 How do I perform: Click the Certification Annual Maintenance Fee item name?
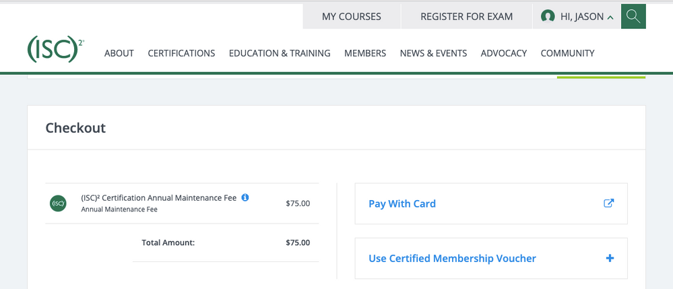click(x=158, y=198)
